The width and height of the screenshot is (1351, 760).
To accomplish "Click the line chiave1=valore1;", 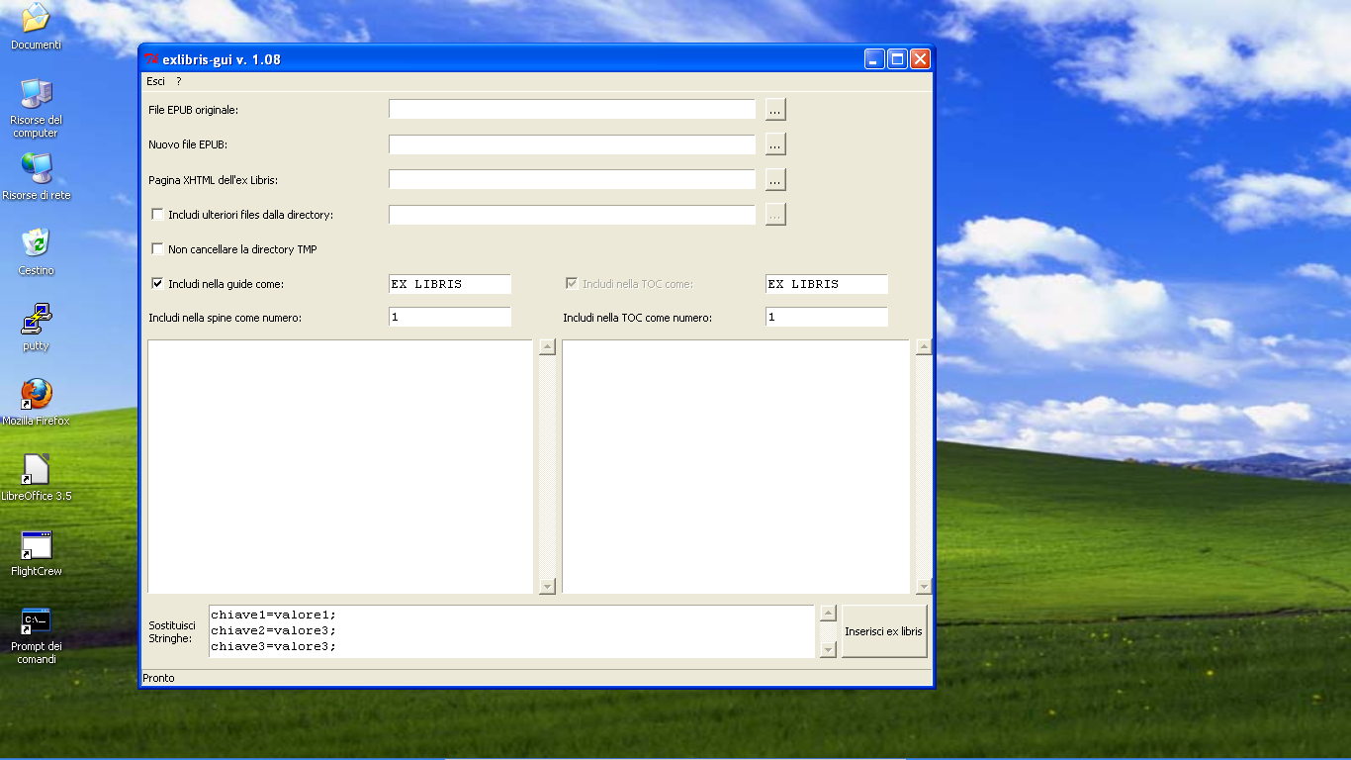I will (274, 615).
